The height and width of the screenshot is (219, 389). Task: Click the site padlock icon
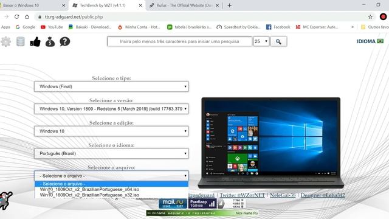coord(40,17)
